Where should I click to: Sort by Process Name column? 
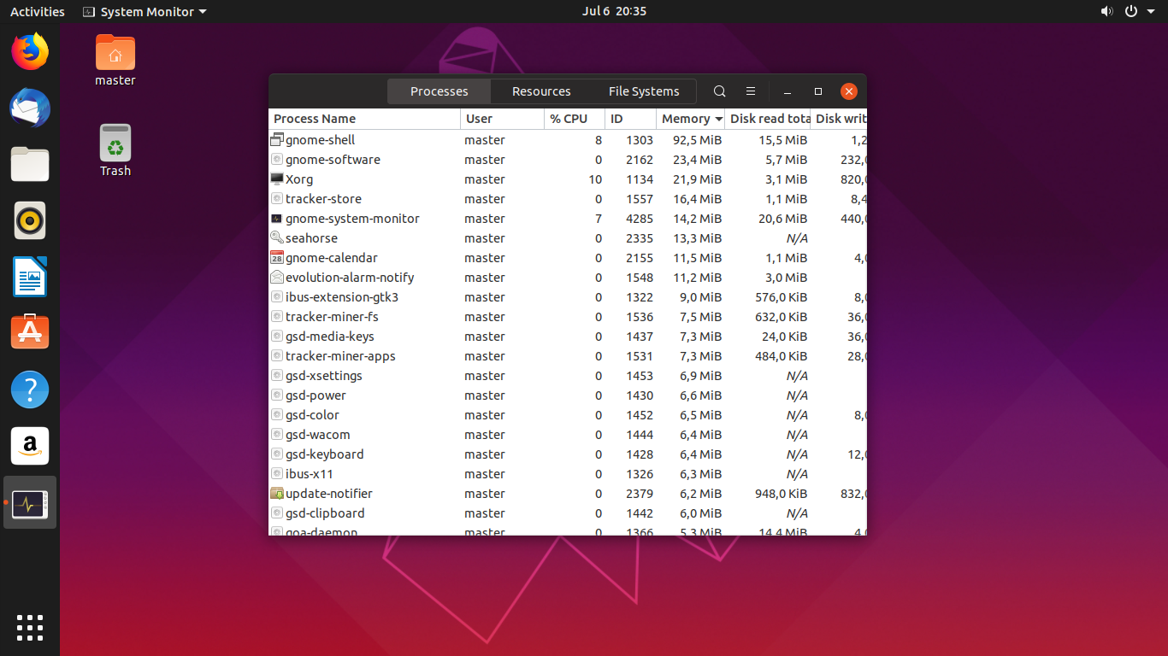tap(365, 119)
